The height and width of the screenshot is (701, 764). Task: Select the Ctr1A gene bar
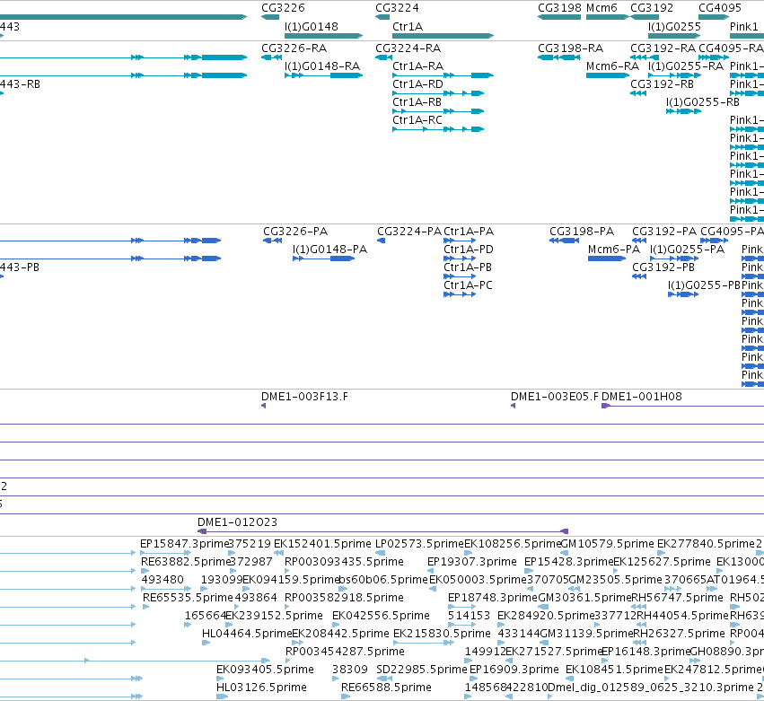pos(443,36)
